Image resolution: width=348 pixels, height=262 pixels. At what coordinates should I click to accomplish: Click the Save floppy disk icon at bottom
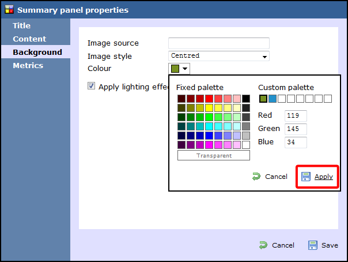(312, 245)
